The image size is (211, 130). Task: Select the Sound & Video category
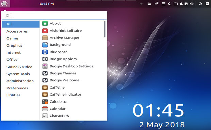coord(21,67)
